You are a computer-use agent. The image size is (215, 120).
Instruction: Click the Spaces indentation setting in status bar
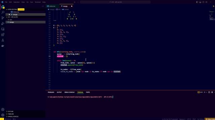182,119
